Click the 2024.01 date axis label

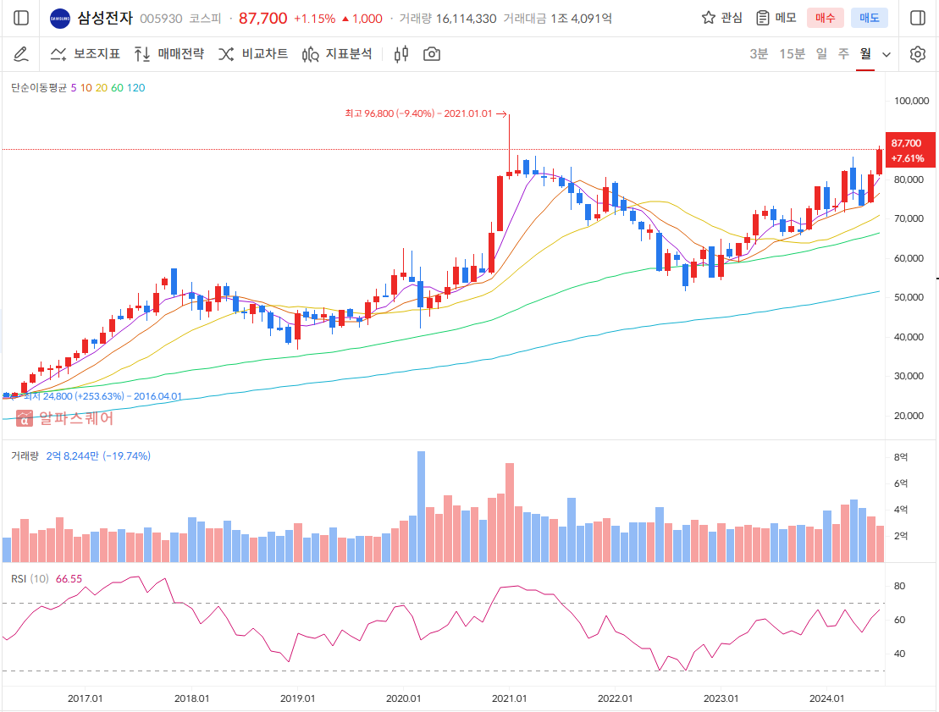pyautogui.click(x=826, y=698)
